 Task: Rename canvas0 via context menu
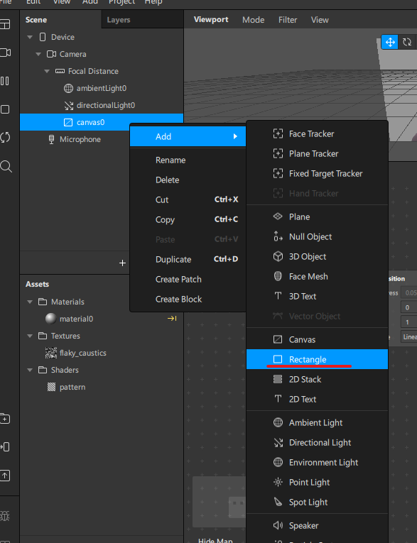point(188,160)
